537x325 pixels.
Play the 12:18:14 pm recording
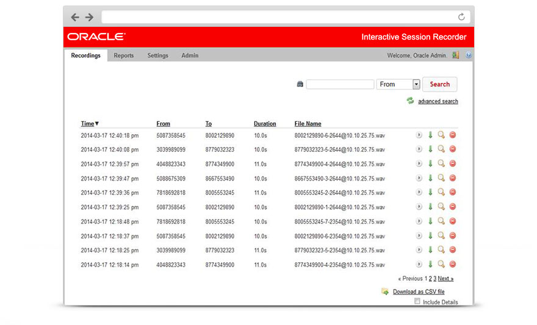tap(419, 264)
